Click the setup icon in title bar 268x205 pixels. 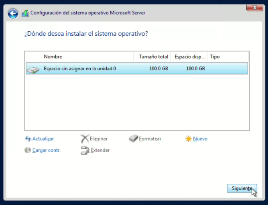25,13
